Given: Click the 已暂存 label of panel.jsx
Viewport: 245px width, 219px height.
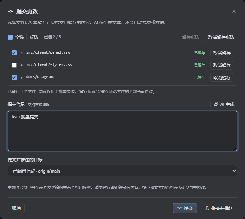Looking at the screenshot, I should [199, 53].
